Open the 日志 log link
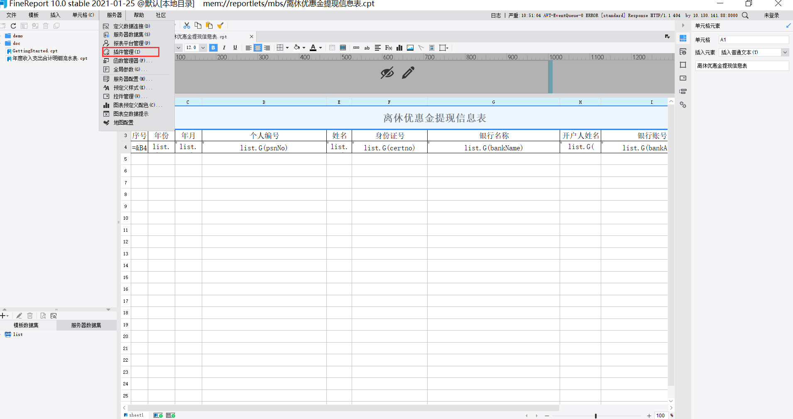Screen dimensions: 793x419 (496, 15)
